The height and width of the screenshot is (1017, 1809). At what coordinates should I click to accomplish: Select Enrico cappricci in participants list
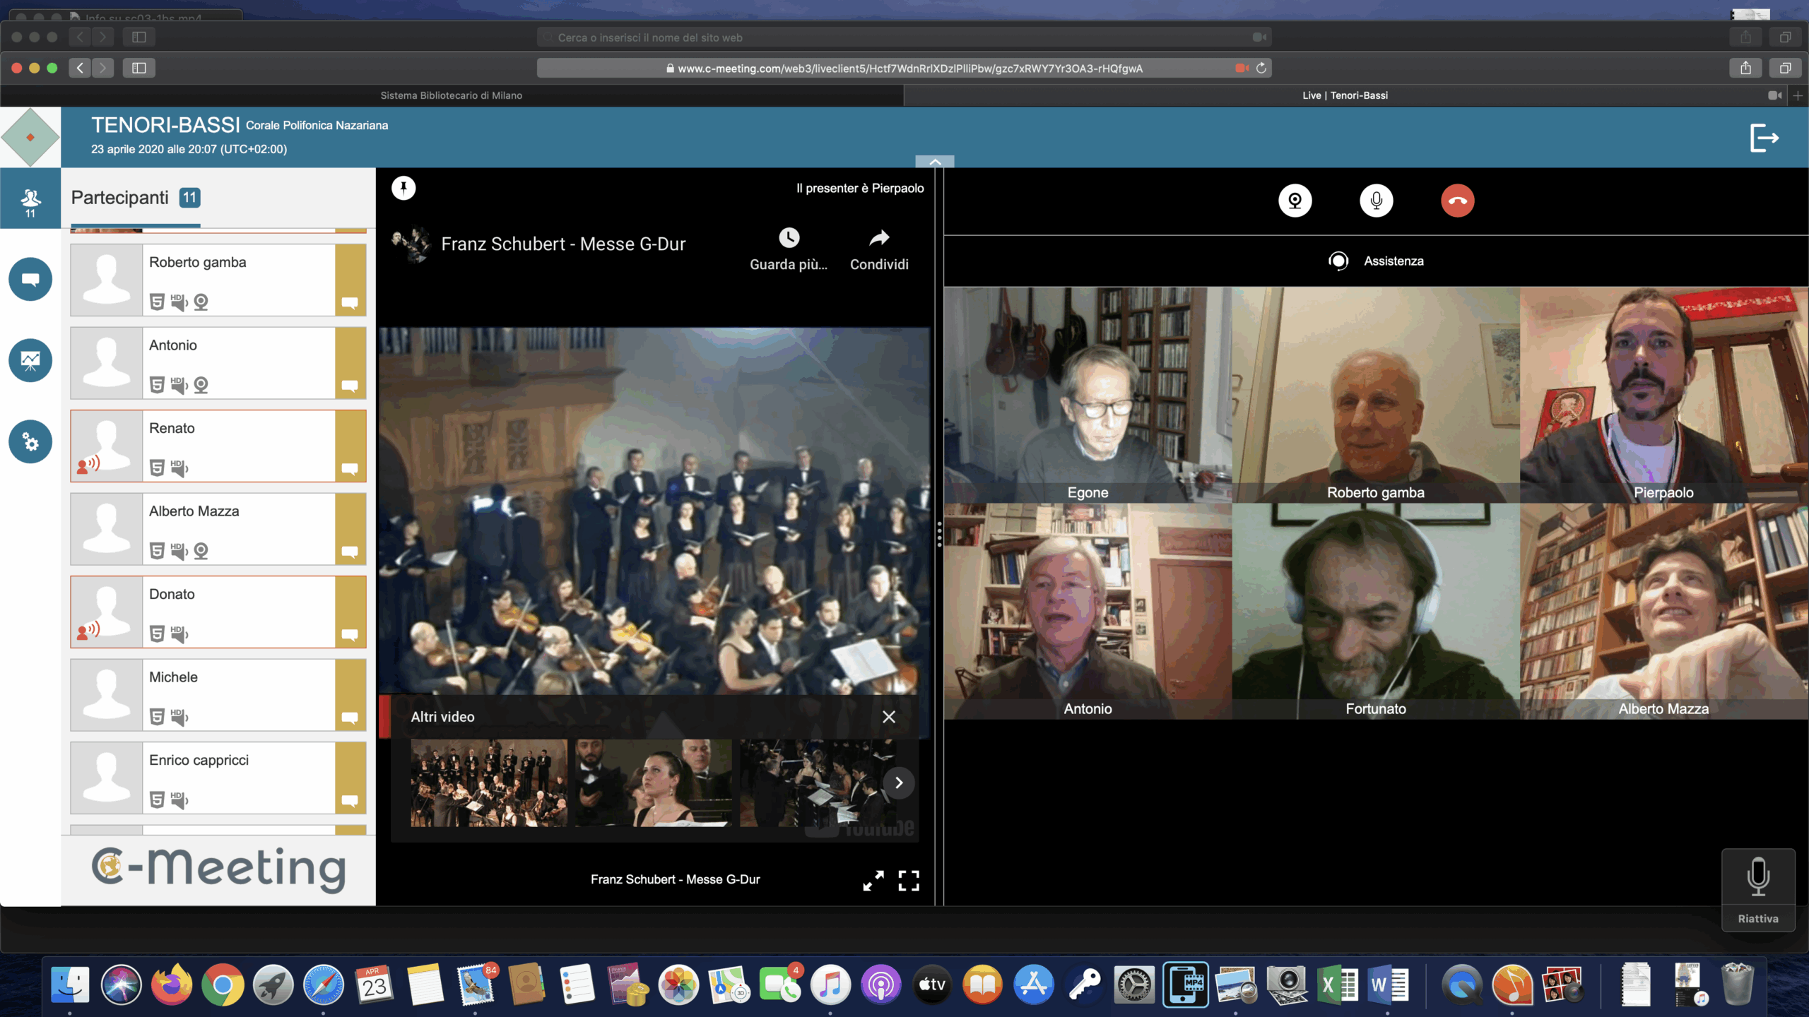pyautogui.click(x=218, y=778)
